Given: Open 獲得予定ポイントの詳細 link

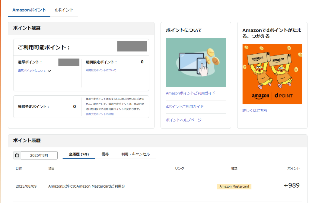Looking at the screenshot, I should click(x=100, y=114).
